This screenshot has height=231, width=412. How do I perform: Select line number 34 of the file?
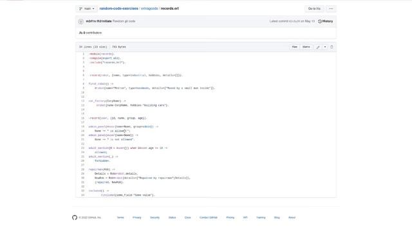(x=83, y=195)
